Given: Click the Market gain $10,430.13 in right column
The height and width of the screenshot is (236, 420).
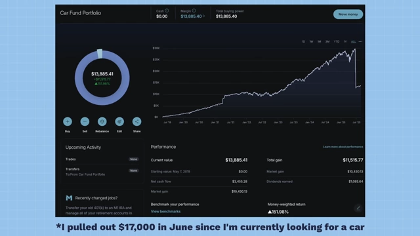Looking at the screenshot, I should [355, 172].
